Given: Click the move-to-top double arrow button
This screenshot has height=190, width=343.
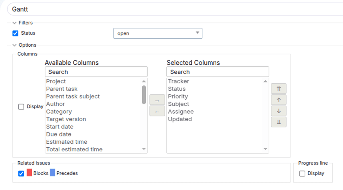Looking at the screenshot, I should point(279,88).
